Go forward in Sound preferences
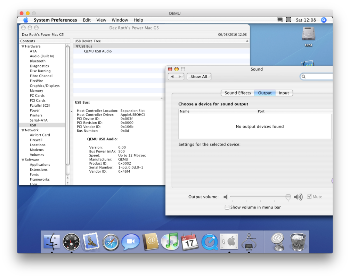Screen dimensions: 350x278 180,76
